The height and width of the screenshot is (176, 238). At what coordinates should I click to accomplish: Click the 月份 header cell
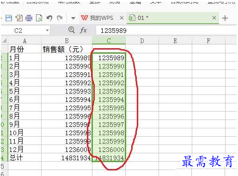(24, 49)
